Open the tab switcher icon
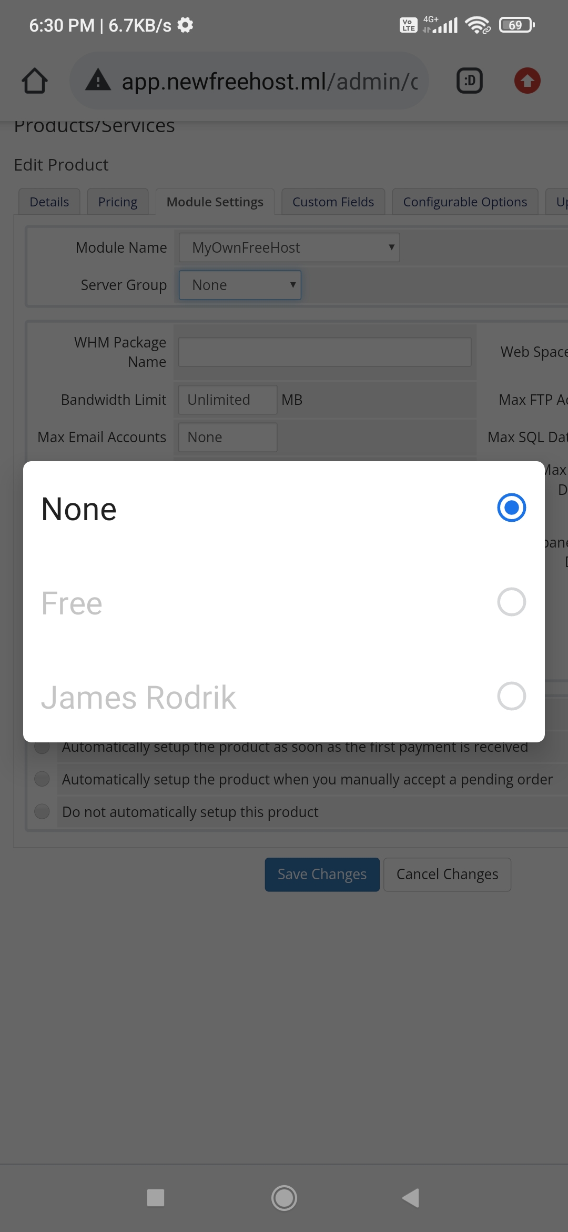This screenshot has height=1232, width=568. [470, 81]
